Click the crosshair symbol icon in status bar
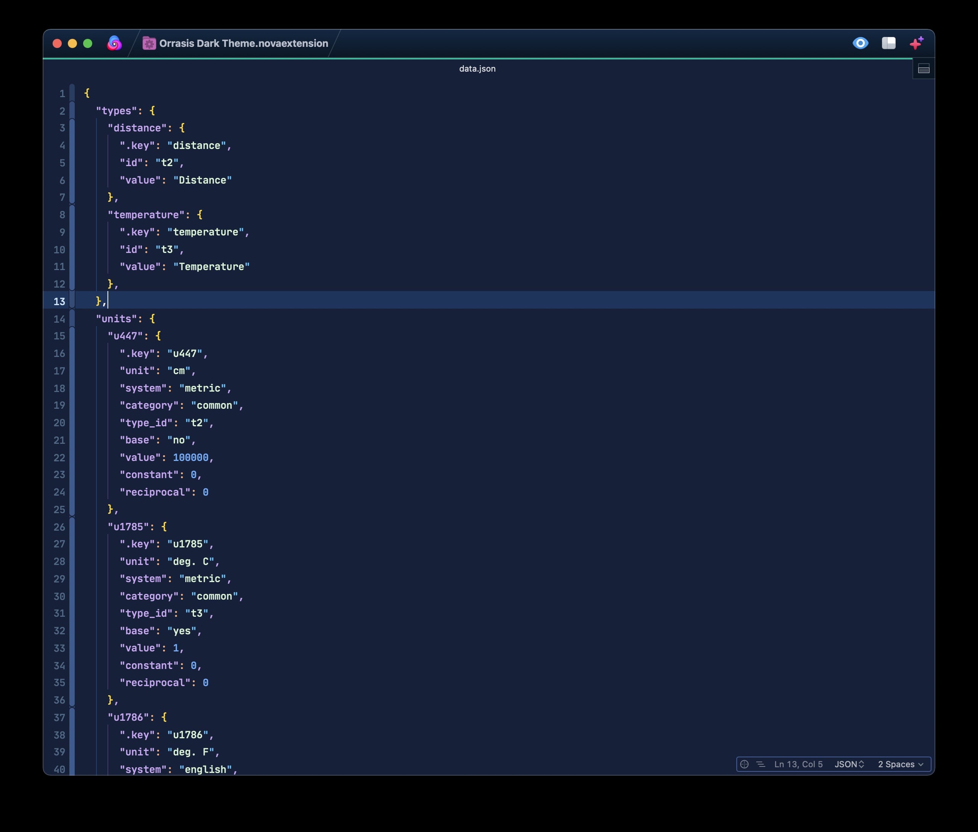This screenshot has height=832, width=978. tap(744, 764)
